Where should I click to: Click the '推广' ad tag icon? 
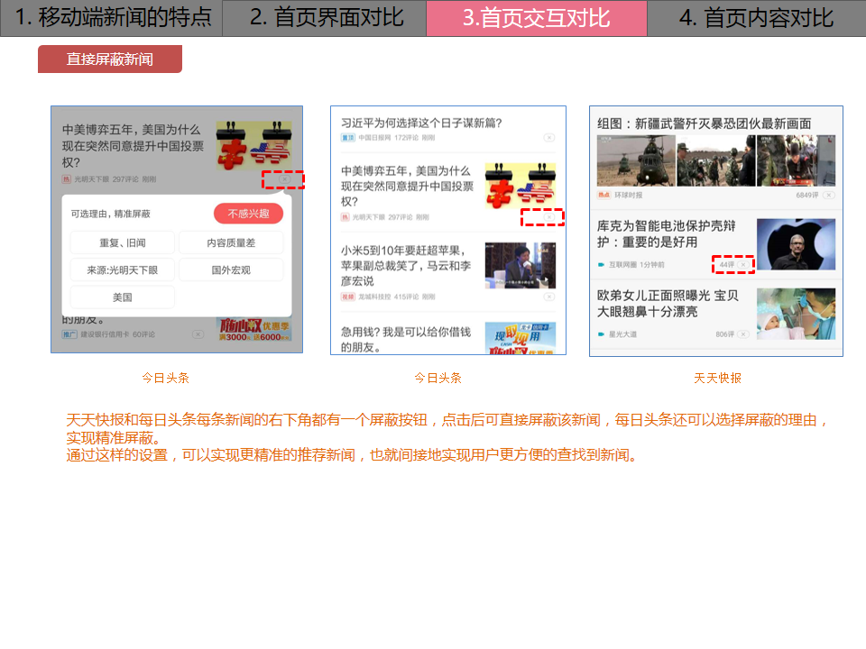pos(69,334)
